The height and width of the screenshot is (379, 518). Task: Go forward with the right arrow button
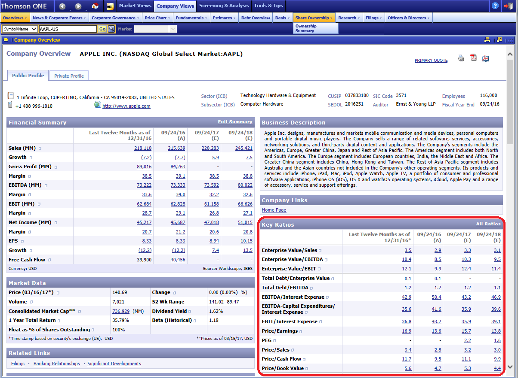click(78, 6)
